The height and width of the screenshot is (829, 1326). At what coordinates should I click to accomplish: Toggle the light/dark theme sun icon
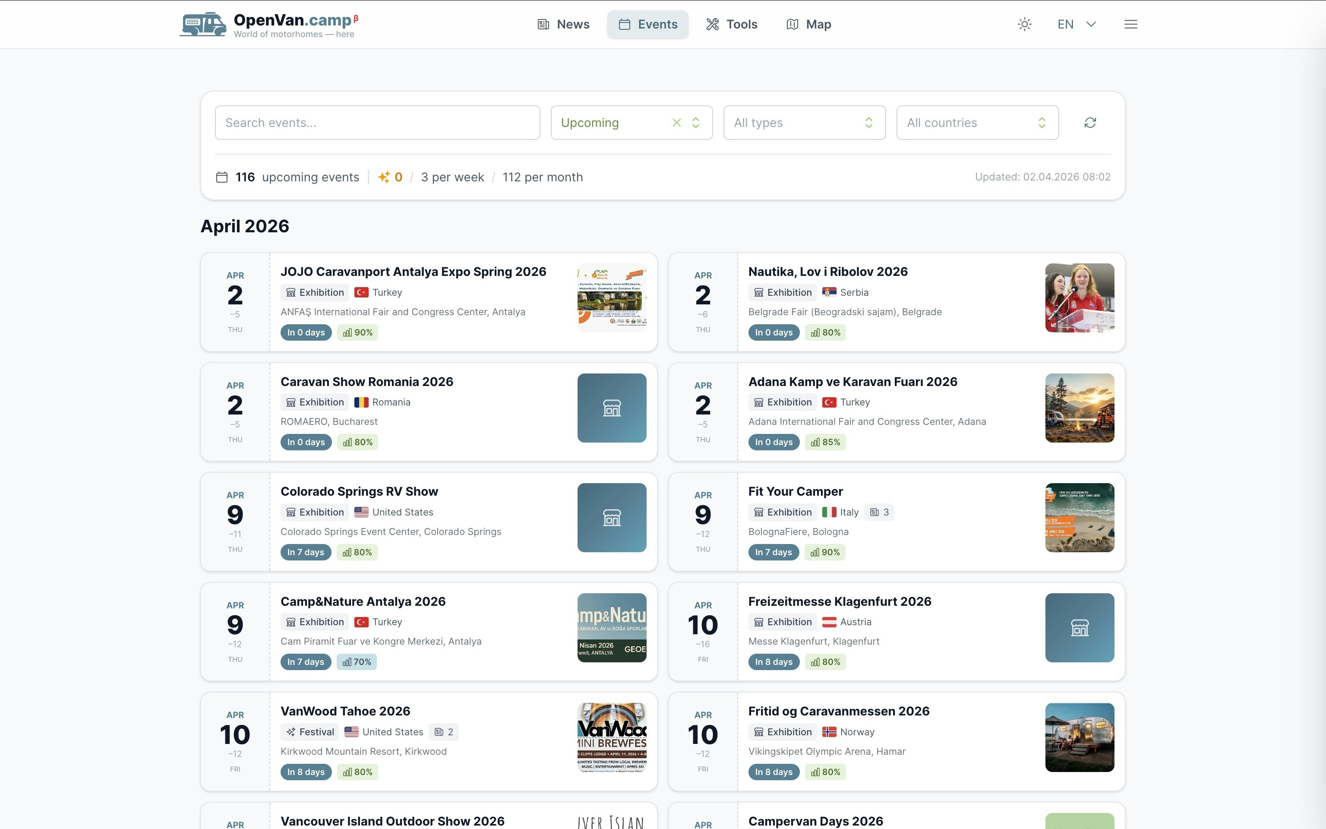[1024, 24]
